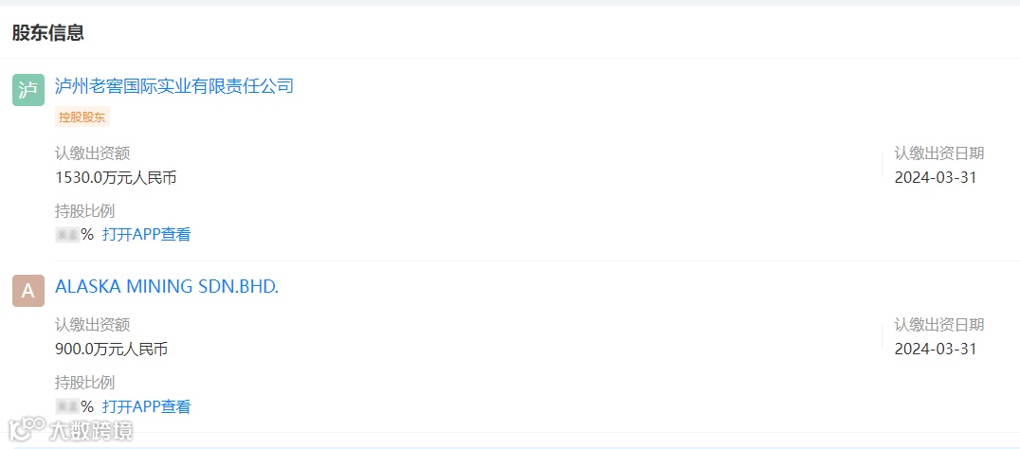1020x449 pixels.
Task: Click blurred shareholding percentage for 泸州老窖
Action: click(x=68, y=235)
